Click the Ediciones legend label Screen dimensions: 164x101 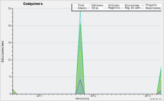[x=97, y=5]
